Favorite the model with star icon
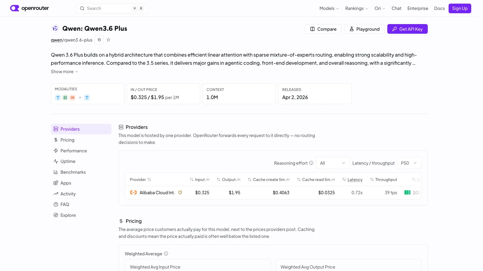Screen dimensions: 483x271 [x=108, y=40]
